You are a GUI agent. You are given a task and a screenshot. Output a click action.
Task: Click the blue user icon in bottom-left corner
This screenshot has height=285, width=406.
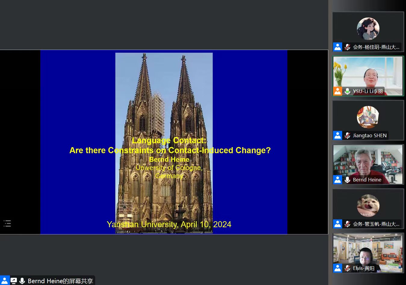(5, 281)
